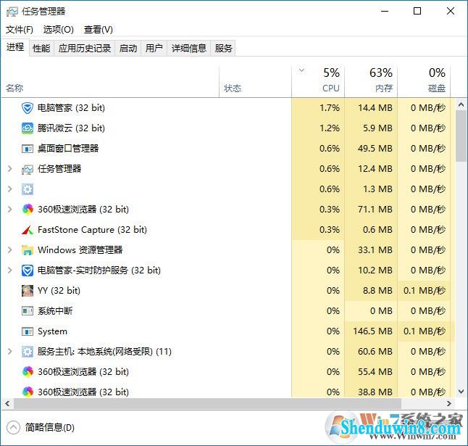
Task: Click the 0.1 MB/秒 disk value for YY
Action: tap(424, 291)
